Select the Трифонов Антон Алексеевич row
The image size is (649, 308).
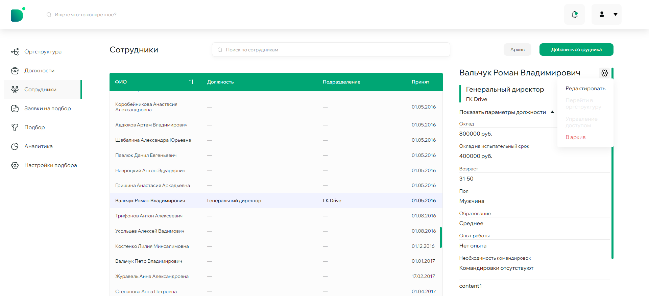276,216
